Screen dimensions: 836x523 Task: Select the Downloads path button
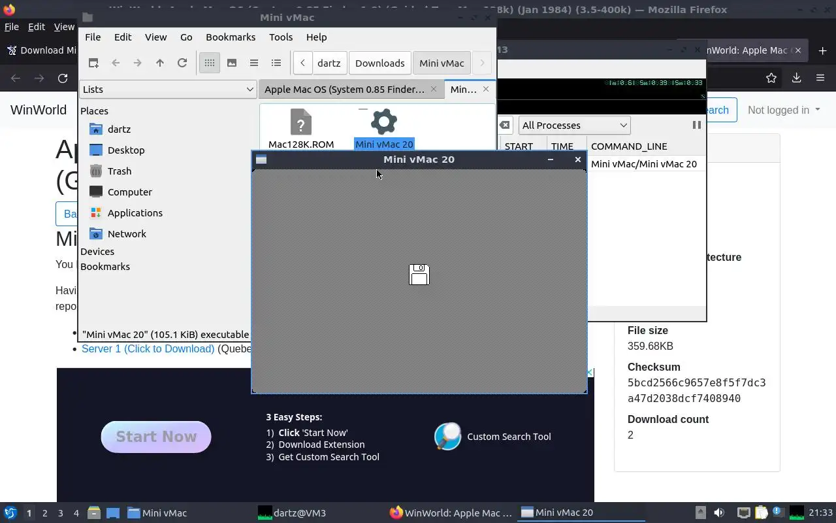point(380,63)
